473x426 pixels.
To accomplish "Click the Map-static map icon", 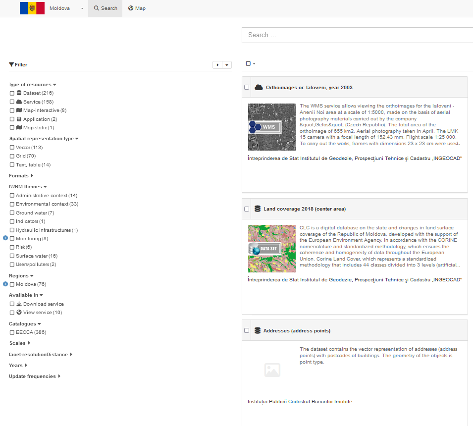I will click(x=19, y=127).
